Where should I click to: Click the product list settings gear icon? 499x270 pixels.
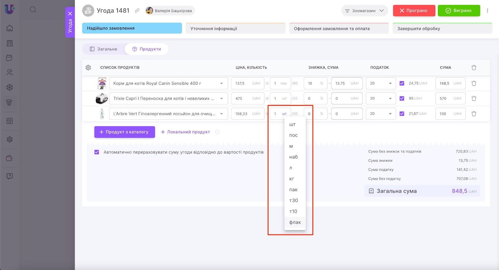(88, 68)
